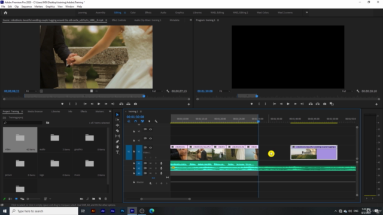This screenshot has height=215, width=383.
Task: Expand Project panel tabs overflow chevron
Action: tap(110, 112)
